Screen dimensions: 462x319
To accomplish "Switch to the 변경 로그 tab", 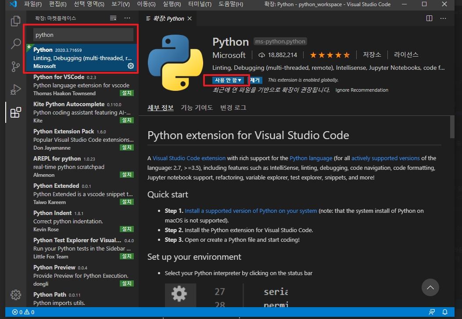I will pos(233,108).
